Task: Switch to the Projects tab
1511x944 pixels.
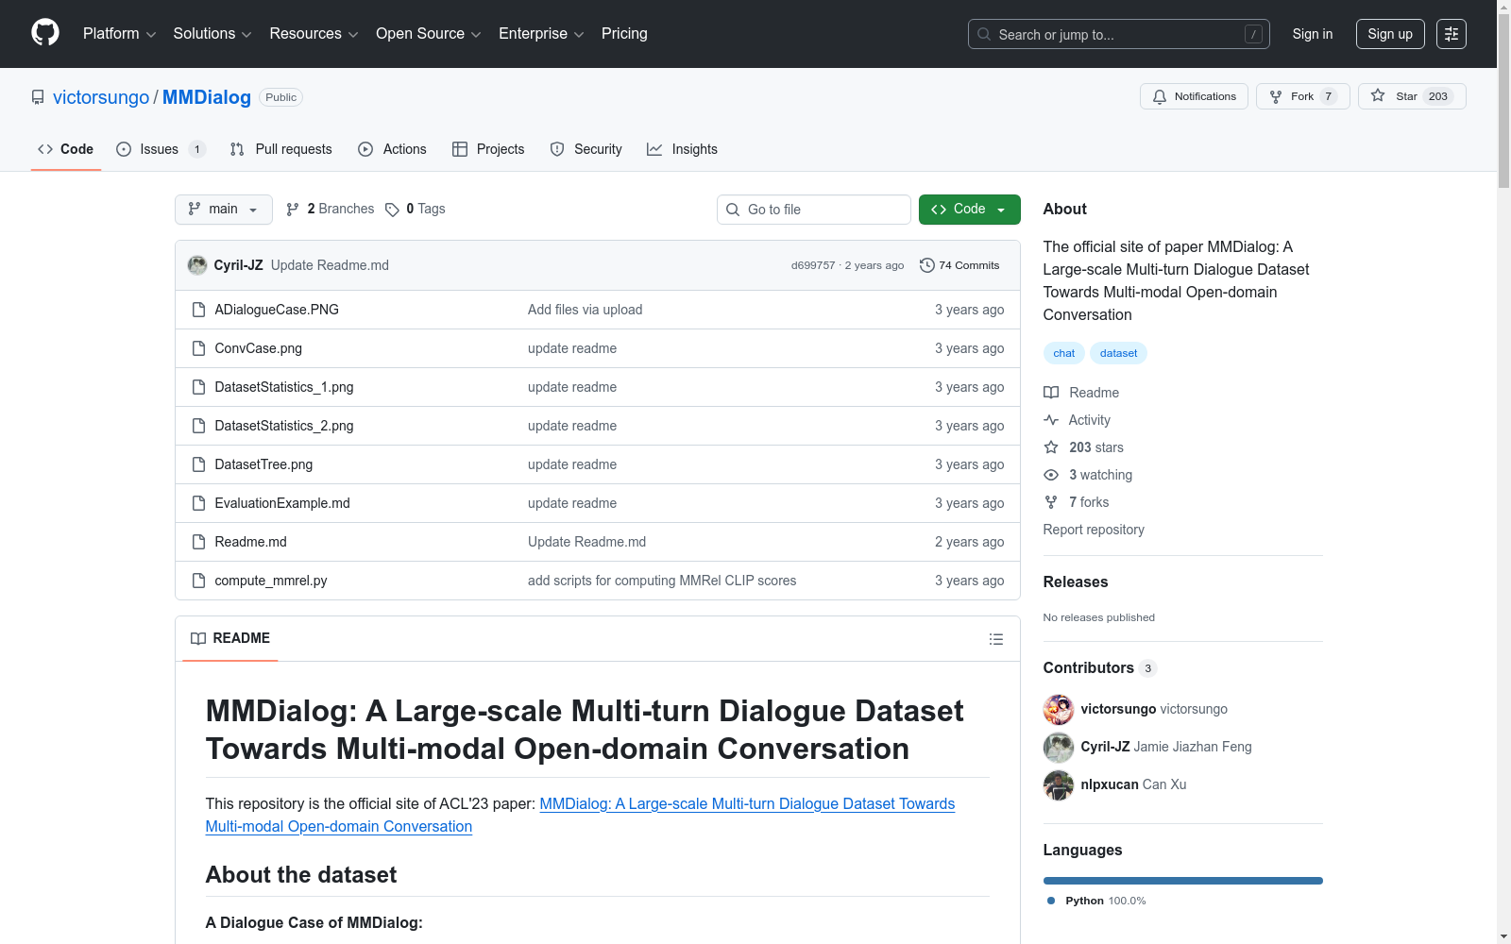Action: (488, 149)
